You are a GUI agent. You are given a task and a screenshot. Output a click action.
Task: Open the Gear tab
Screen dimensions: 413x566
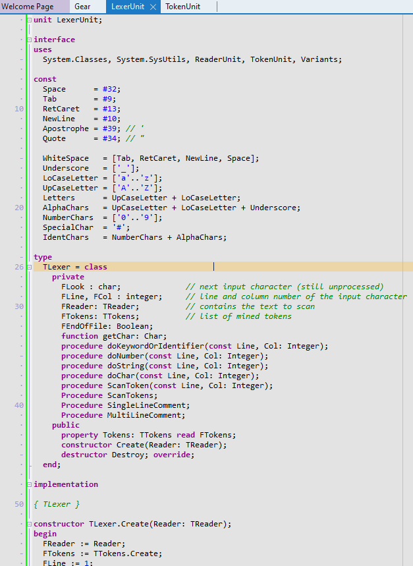[x=82, y=7]
